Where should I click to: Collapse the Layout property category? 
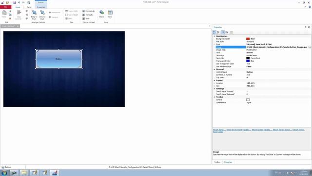click(214, 80)
